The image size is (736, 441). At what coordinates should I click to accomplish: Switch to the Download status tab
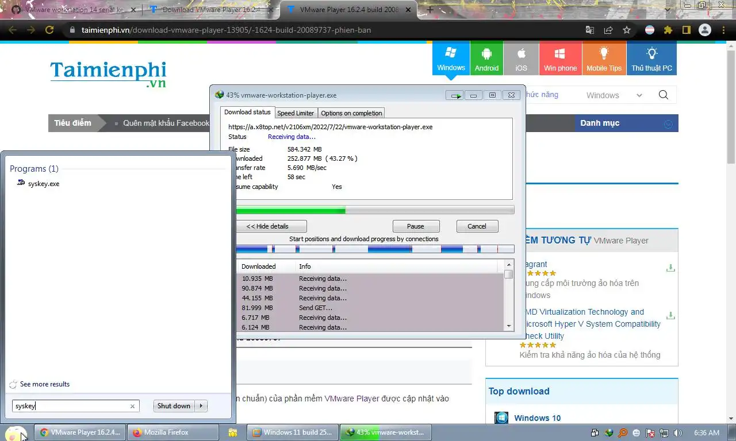point(247,113)
